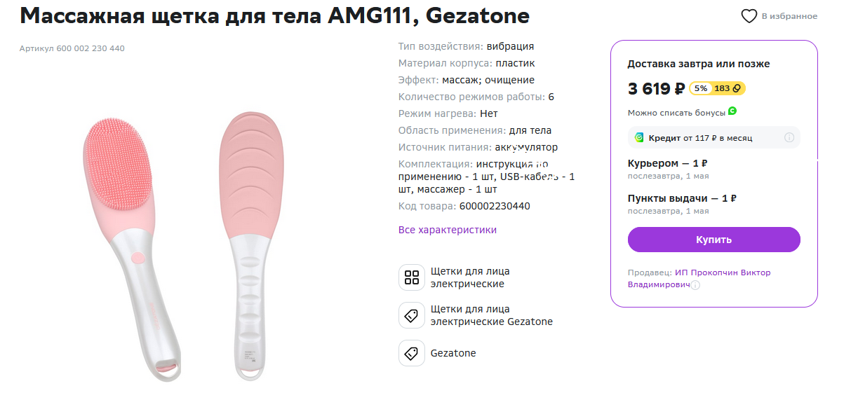Click tag icon for Gezatone face brushes

(x=412, y=315)
